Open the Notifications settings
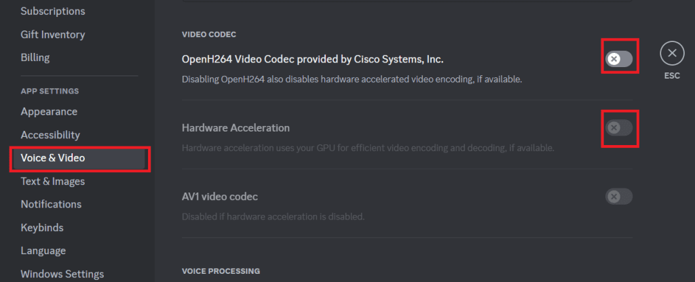The image size is (695, 282). (51, 204)
